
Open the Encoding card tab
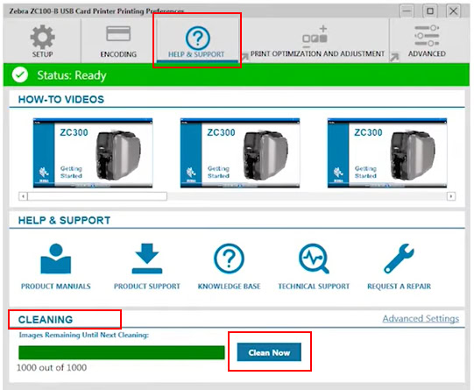click(x=118, y=41)
